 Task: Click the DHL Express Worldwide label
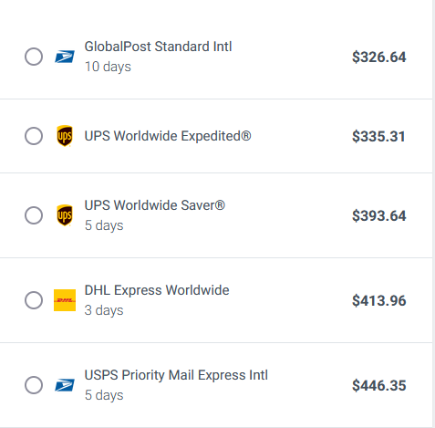coord(157,290)
